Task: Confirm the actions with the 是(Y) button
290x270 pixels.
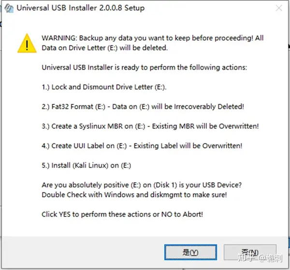Action: [190, 252]
